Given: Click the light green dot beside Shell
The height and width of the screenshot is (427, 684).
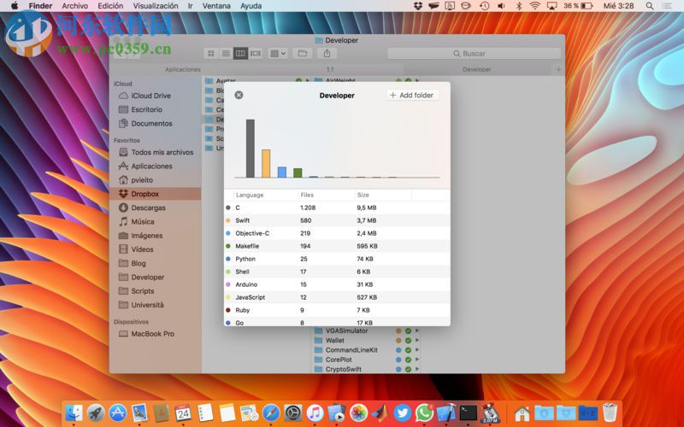Looking at the screenshot, I should click(227, 272).
